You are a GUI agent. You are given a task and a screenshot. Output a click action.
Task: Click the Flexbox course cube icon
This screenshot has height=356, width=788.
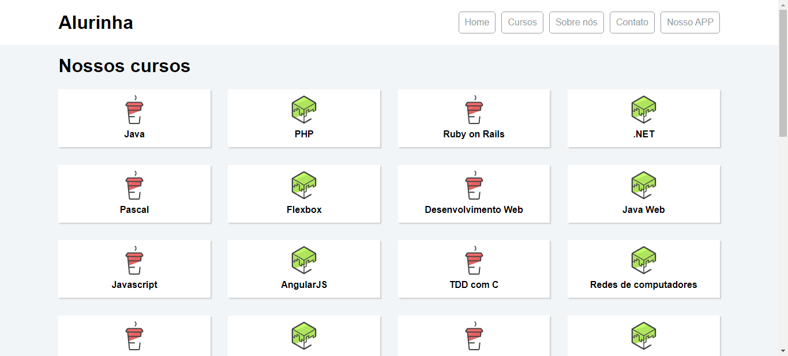point(304,185)
